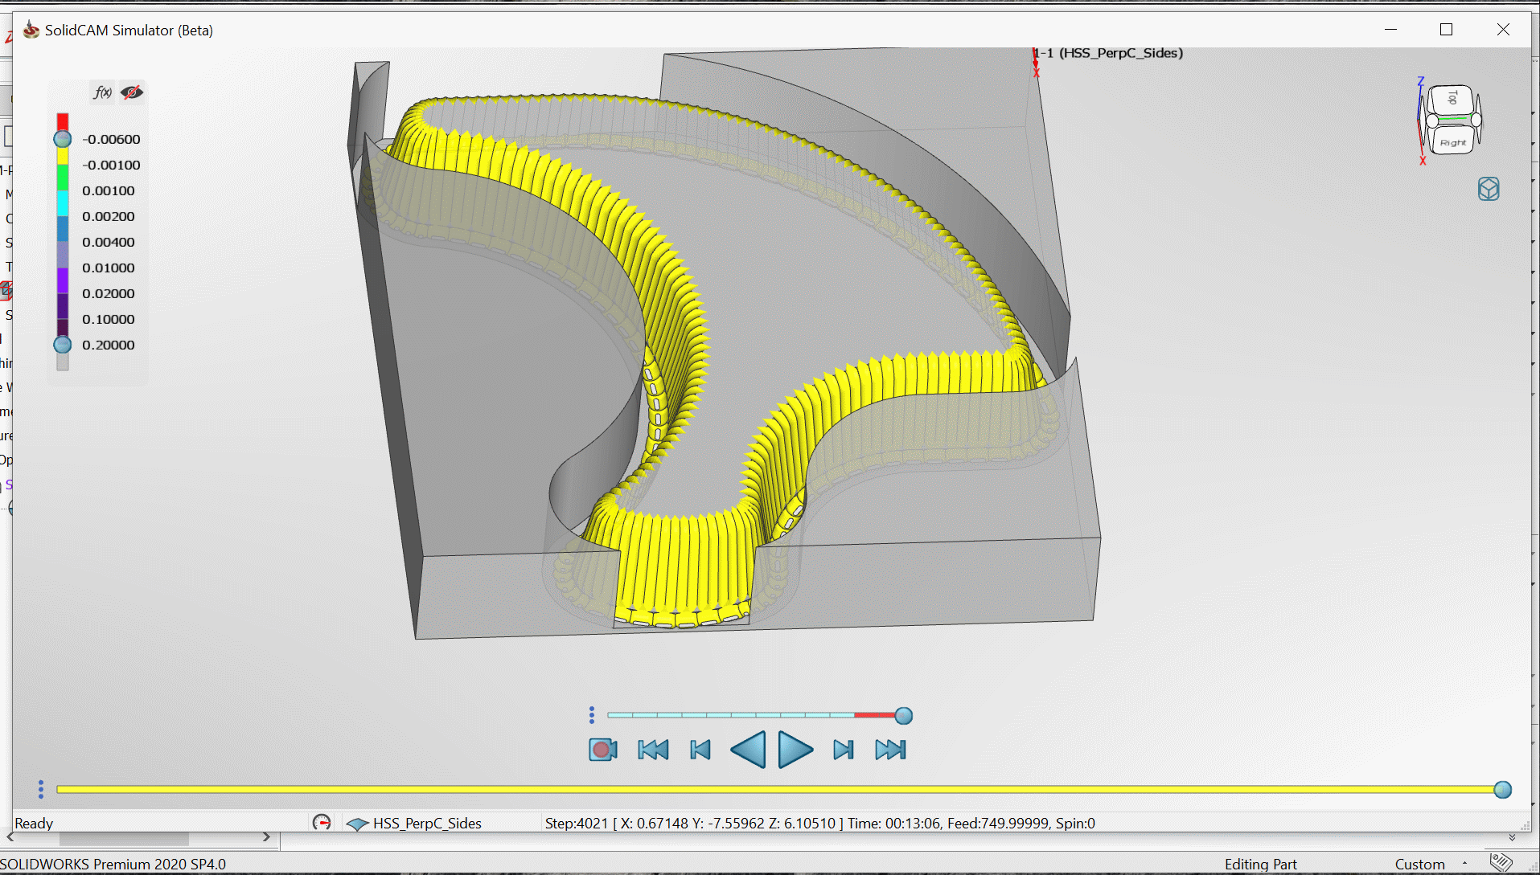
Task: Step forward to next operation
Action: 843,750
